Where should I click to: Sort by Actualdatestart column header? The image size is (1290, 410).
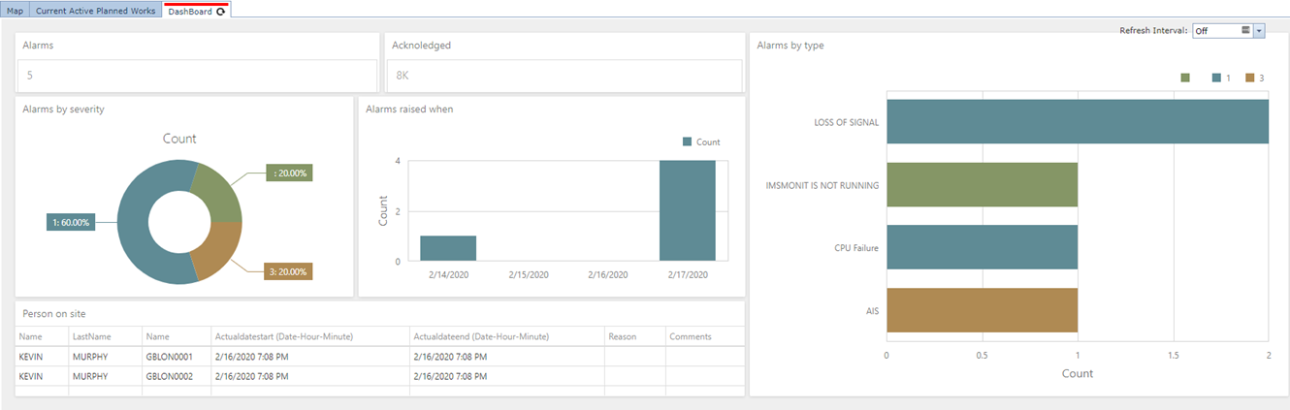pos(283,336)
